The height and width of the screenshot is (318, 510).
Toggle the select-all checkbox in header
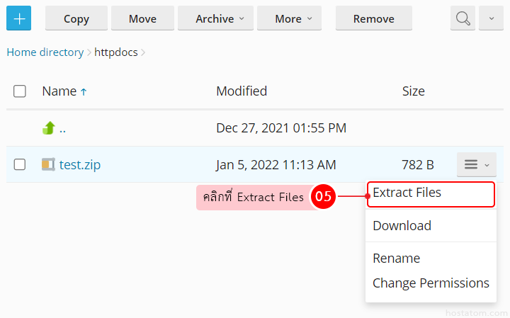point(20,91)
